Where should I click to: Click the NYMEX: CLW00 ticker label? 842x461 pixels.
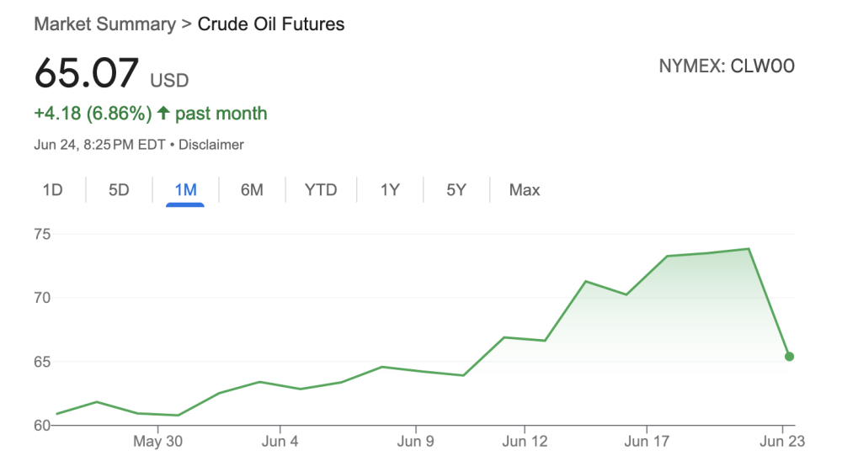click(x=727, y=66)
